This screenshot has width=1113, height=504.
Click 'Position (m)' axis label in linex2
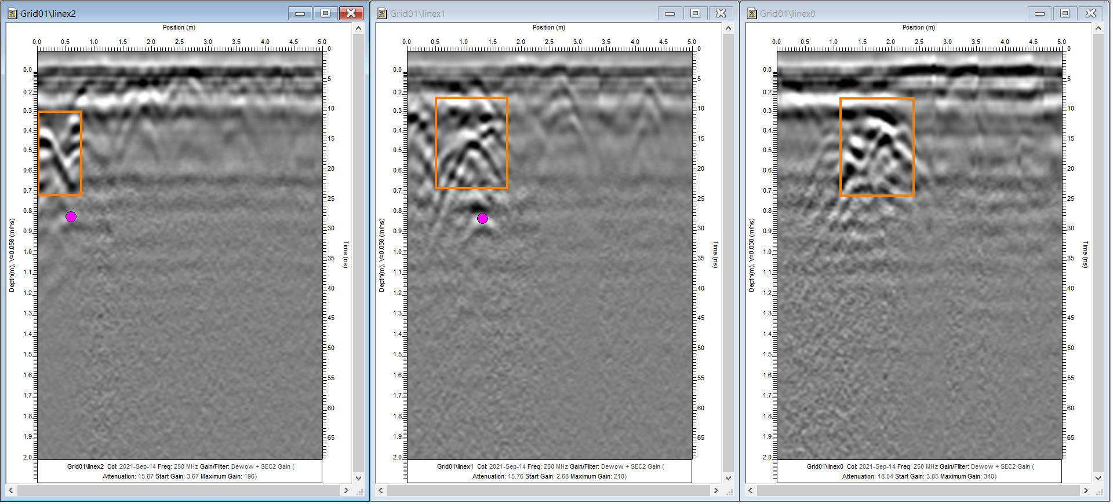point(179,27)
